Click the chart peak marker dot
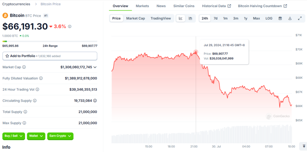 196,52
